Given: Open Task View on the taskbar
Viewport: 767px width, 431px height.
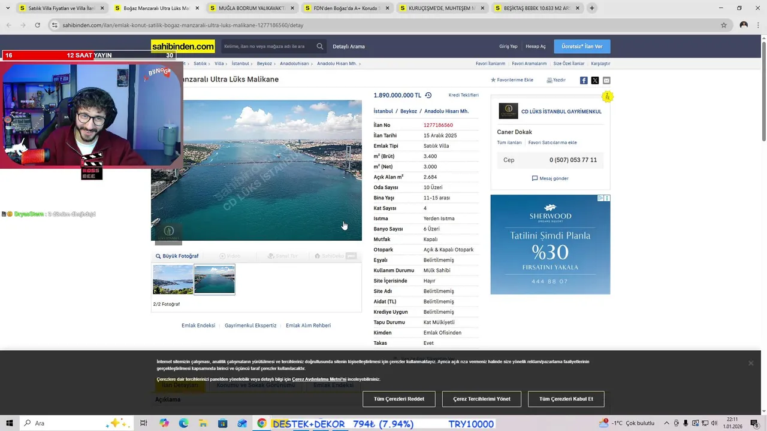Looking at the screenshot, I should [144, 423].
